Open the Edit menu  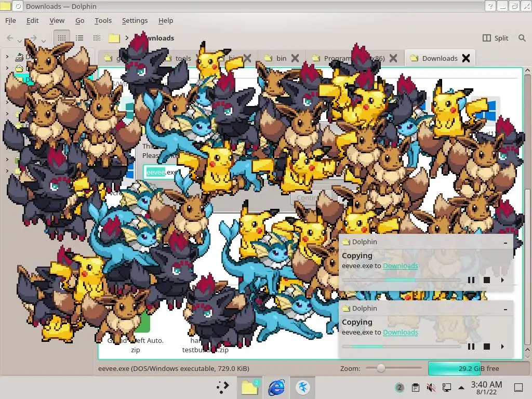coord(32,20)
